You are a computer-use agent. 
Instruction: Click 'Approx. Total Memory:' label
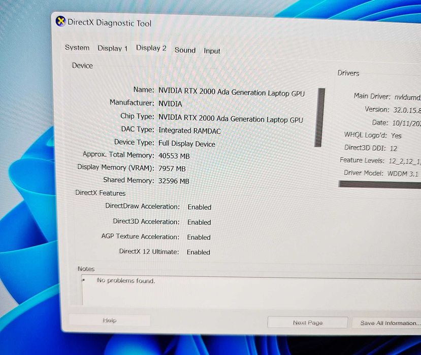coord(118,155)
